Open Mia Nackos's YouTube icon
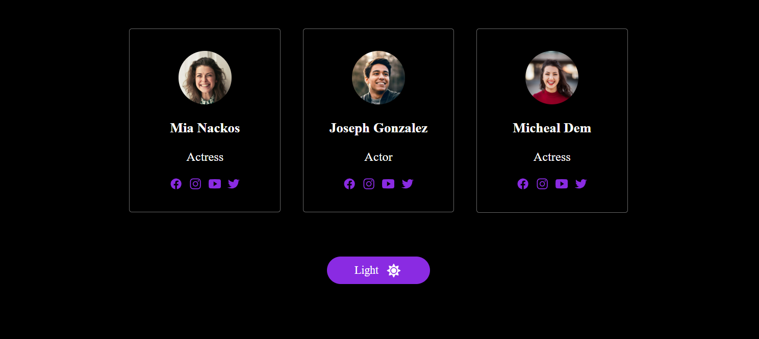The width and height of the screenshot is (759, 339). pos(215,184)
